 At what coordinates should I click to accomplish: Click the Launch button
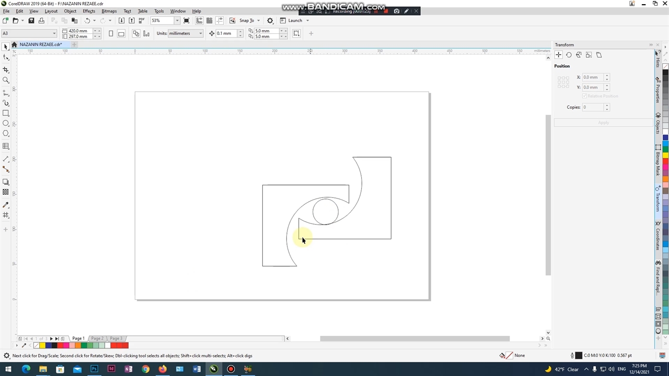(x=295, y=20)
